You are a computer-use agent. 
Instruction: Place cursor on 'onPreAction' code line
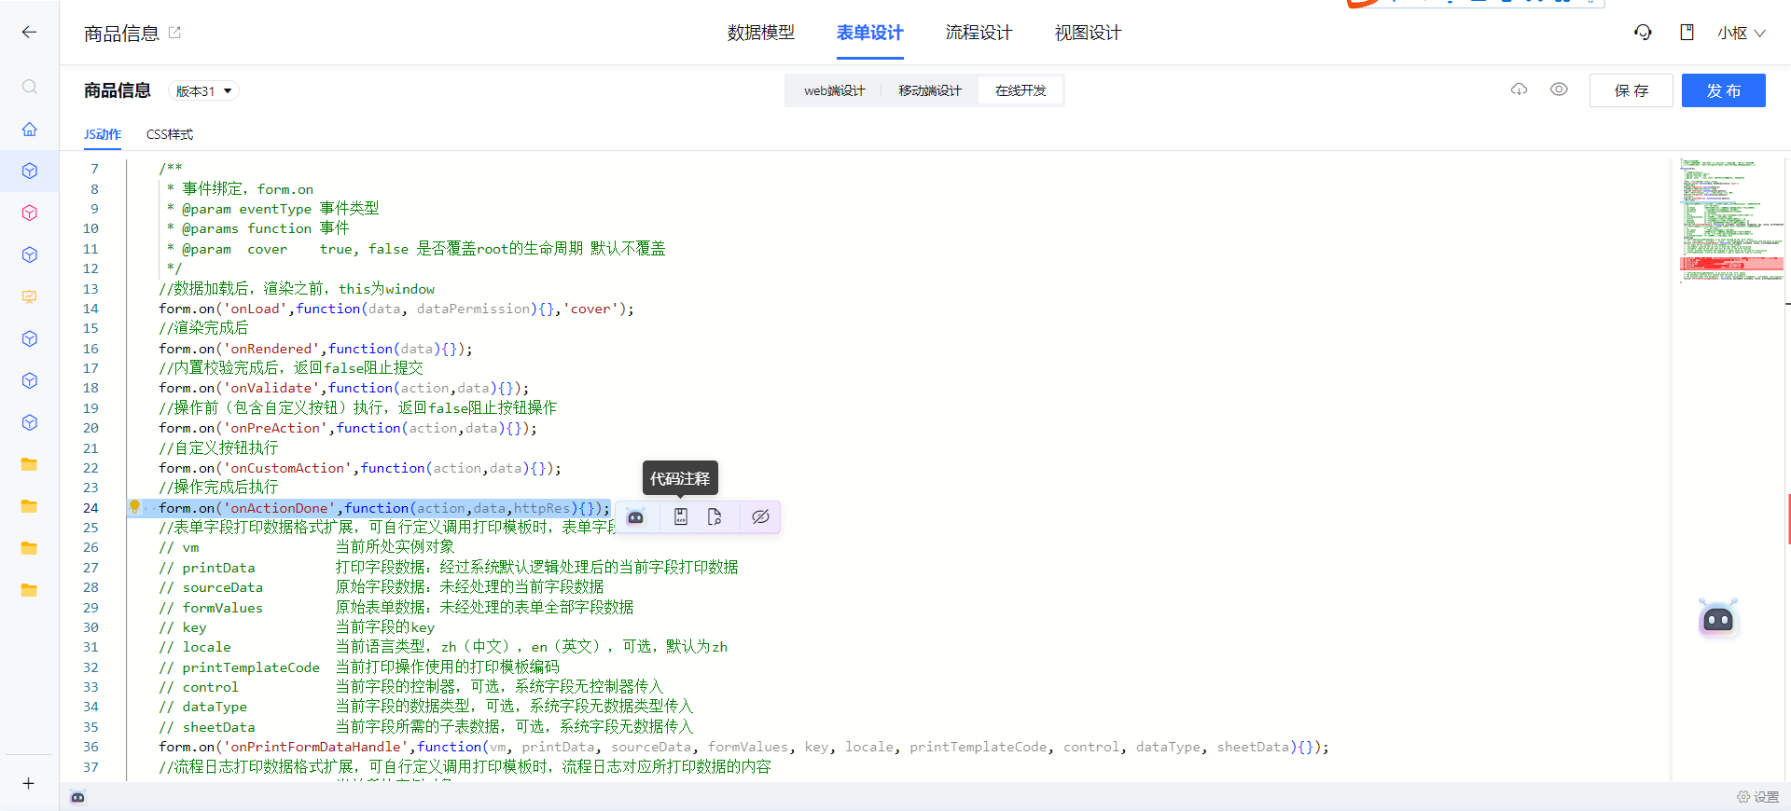tap(348, 428)
